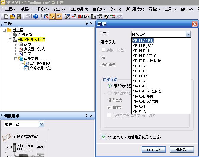Choose MR-J3-T from the model list
The height and width of the screenshot is (157, 199).
pos(161,106)
